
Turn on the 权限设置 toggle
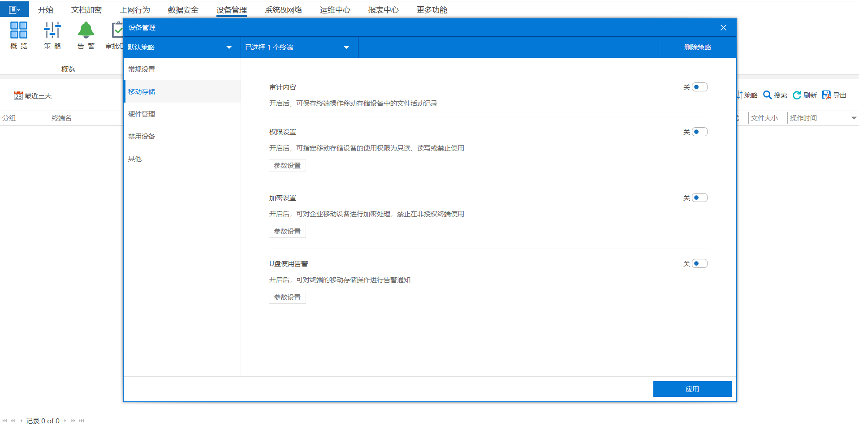point(699,132)
